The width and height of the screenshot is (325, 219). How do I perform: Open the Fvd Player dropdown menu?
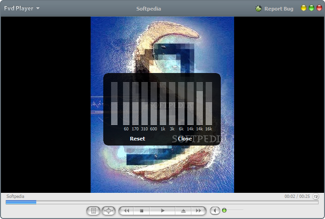coord(22,9)
